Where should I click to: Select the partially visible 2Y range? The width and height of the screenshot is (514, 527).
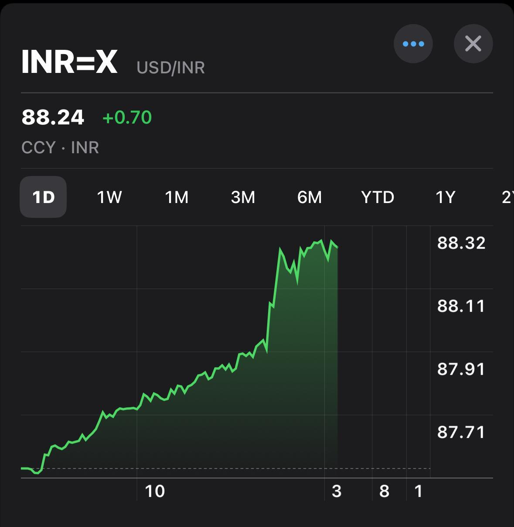pyautogui.click(x=507, y=197)
